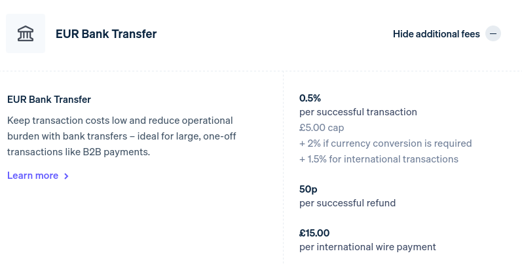Click the Hide additional fees label
The width and height of the screenshot is (522, 264).
click(436, 33)
